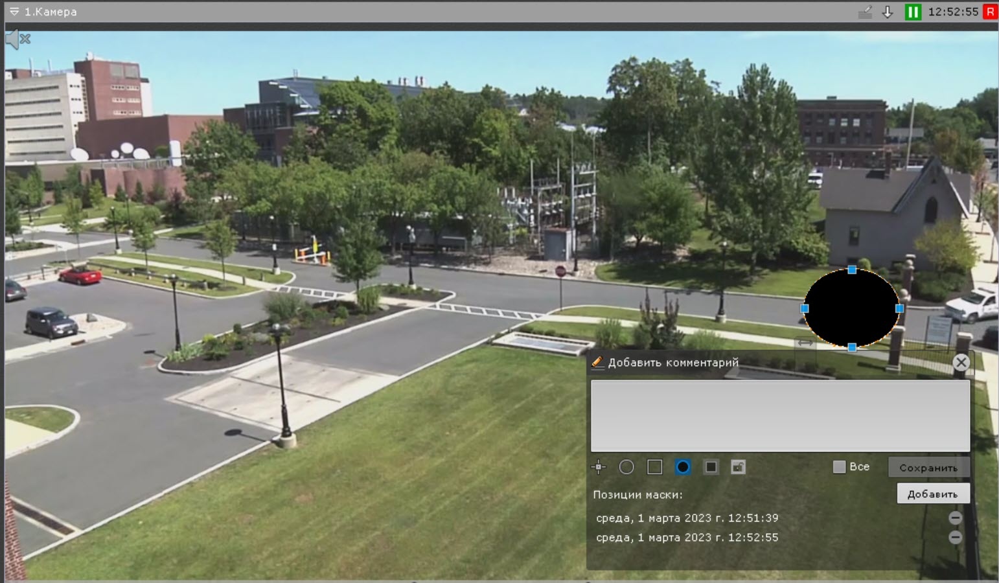The width and height of the screenshot is (999, 583).
Task: Click the Добавить button
Action: coord(932,494)
